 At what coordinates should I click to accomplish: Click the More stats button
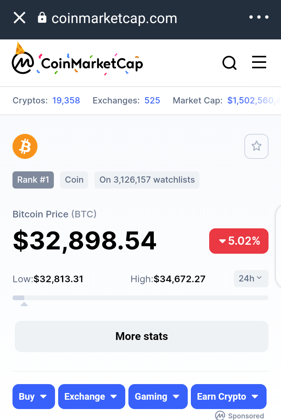(x=141, y=336)
